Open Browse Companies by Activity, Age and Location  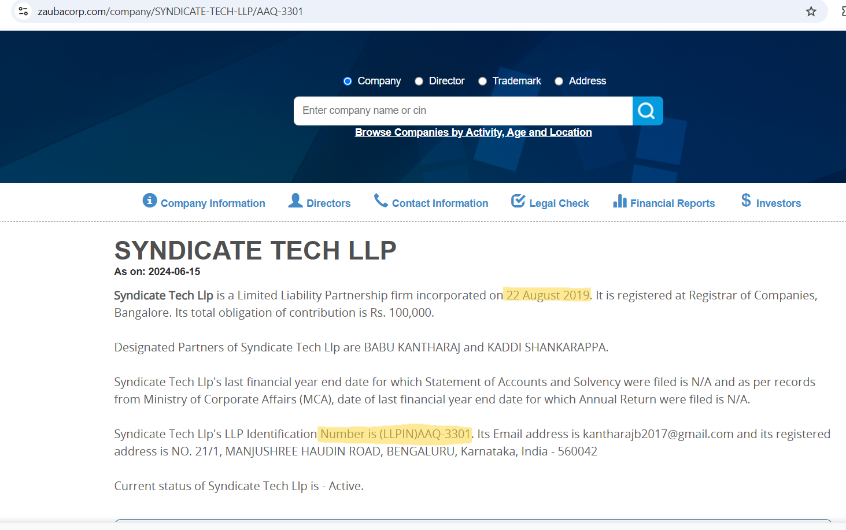tap(473, 132)
